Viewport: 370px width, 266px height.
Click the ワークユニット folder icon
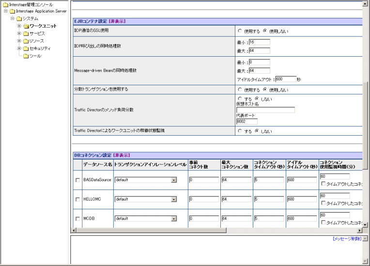[x=26, y=26]
